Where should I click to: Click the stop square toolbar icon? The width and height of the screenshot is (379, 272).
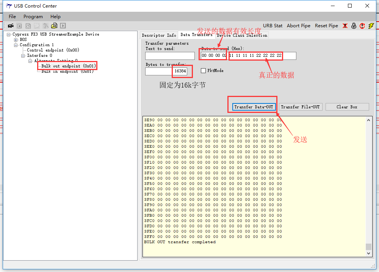(x=20, y=26)
